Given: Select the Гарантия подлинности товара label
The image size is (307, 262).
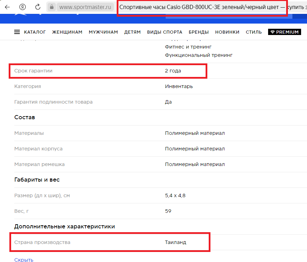Looking at the screenshot, I should coord(53,102).
